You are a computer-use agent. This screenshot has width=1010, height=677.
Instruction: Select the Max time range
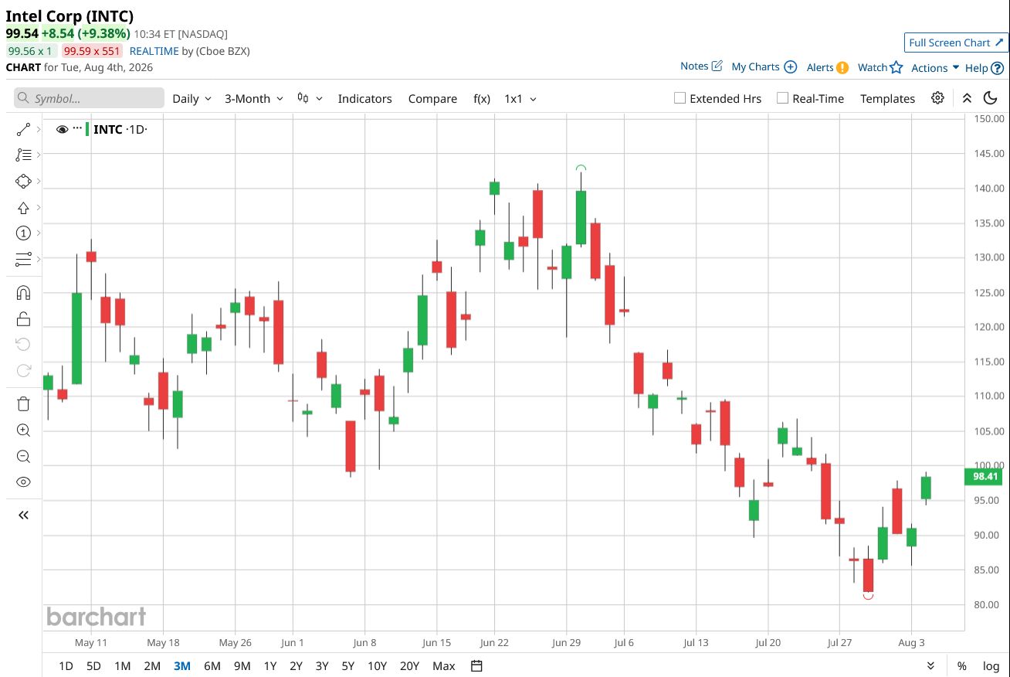coord(444,665)
